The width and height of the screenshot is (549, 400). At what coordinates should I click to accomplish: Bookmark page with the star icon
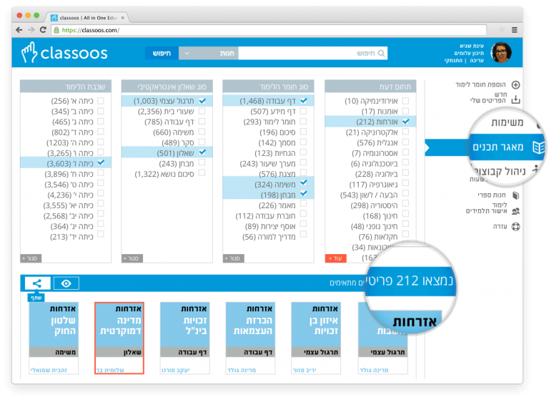(498, 30)
